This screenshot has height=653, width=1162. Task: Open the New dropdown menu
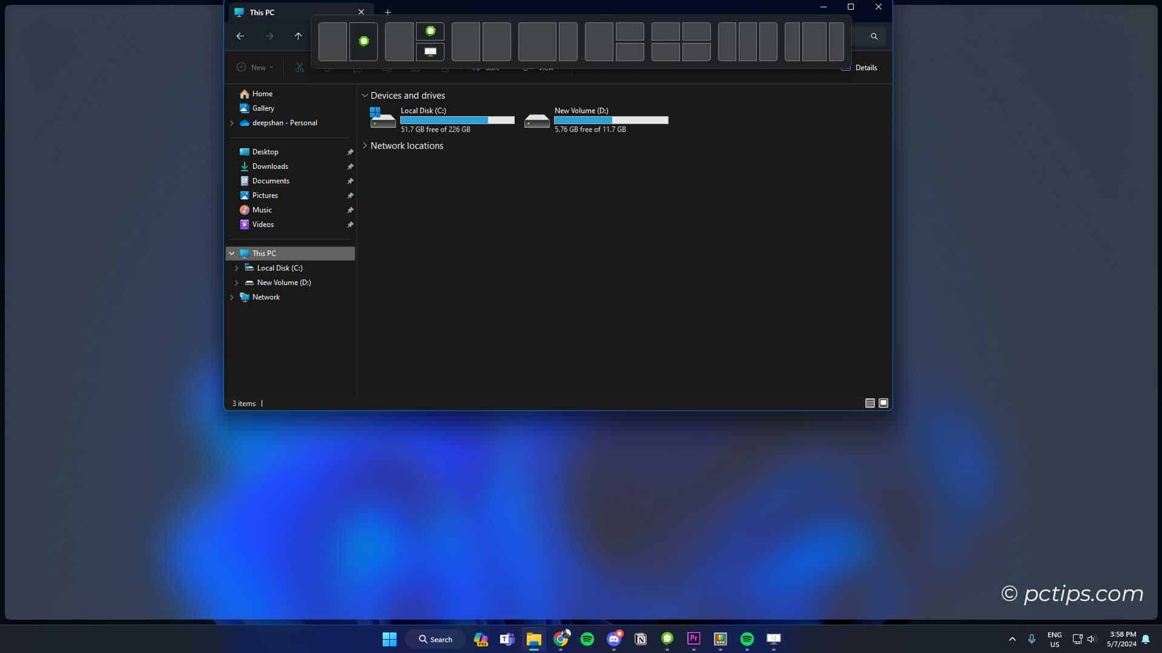(254, 67)
